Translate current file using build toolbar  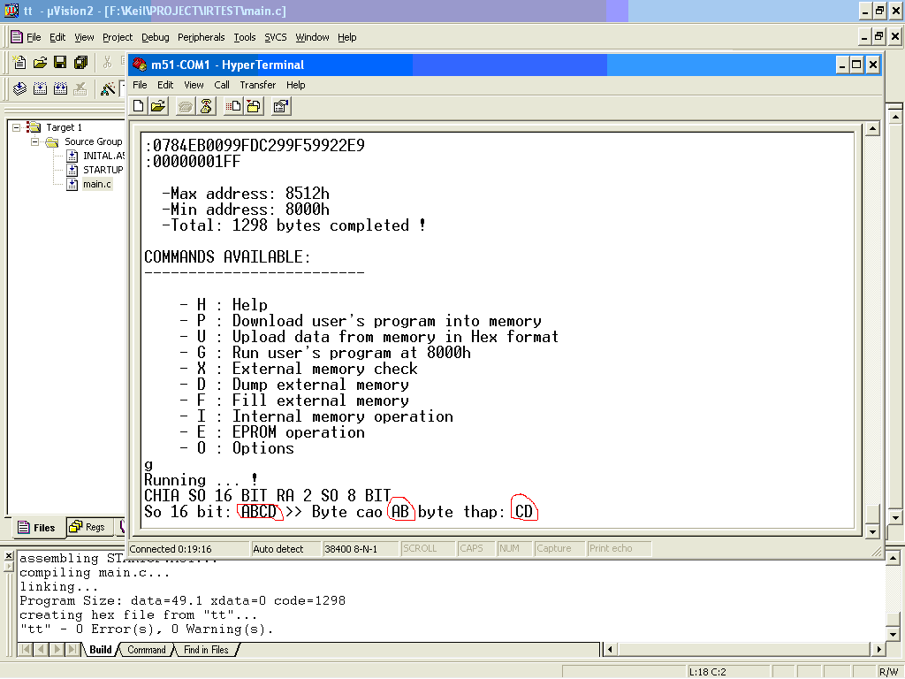pyautogui.click(x=19, y=88)
